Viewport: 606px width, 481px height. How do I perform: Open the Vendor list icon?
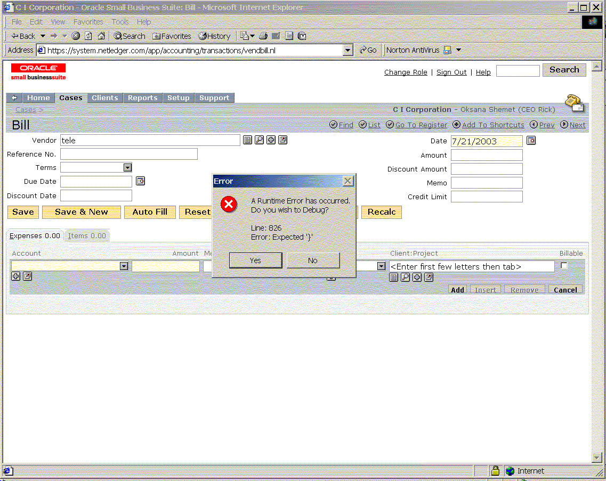[x=247, y=140]
